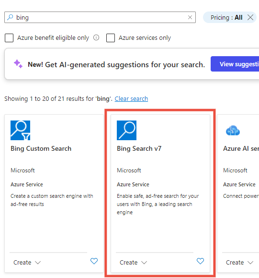Enable Azure benefit eligible only checkbox
The height and width of the screenshot is (278, 259).
(x=9, y=38)
